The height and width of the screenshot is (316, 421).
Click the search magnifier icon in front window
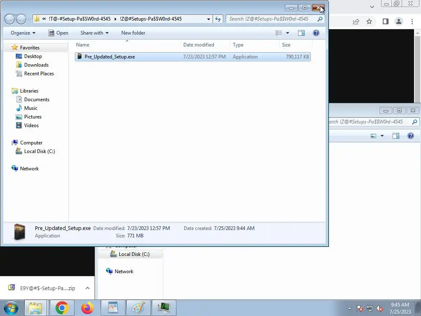pos(320,19)
